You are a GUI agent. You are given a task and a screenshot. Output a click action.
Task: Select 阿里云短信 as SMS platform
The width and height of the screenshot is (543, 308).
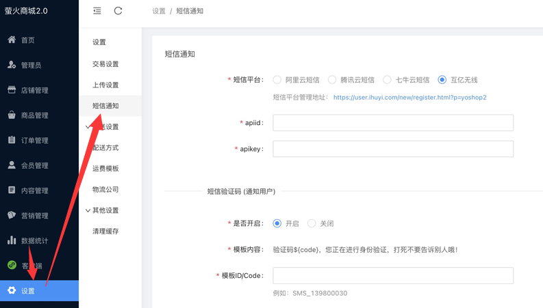point(277,80)
